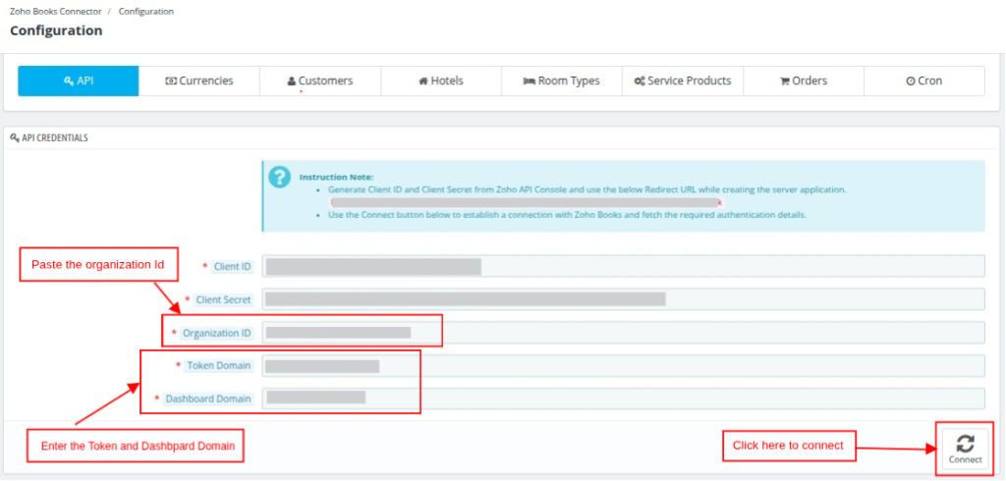Click the cart icon beside Orders
Viewport: 1006px width, 481px height.
tap(785, 81)
